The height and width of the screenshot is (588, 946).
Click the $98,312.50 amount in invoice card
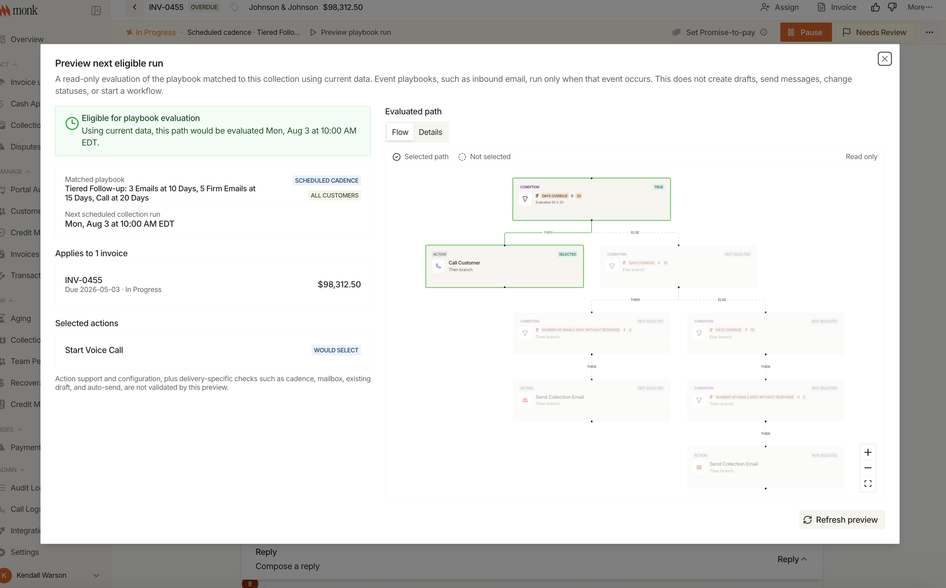(x=339, y=284)
